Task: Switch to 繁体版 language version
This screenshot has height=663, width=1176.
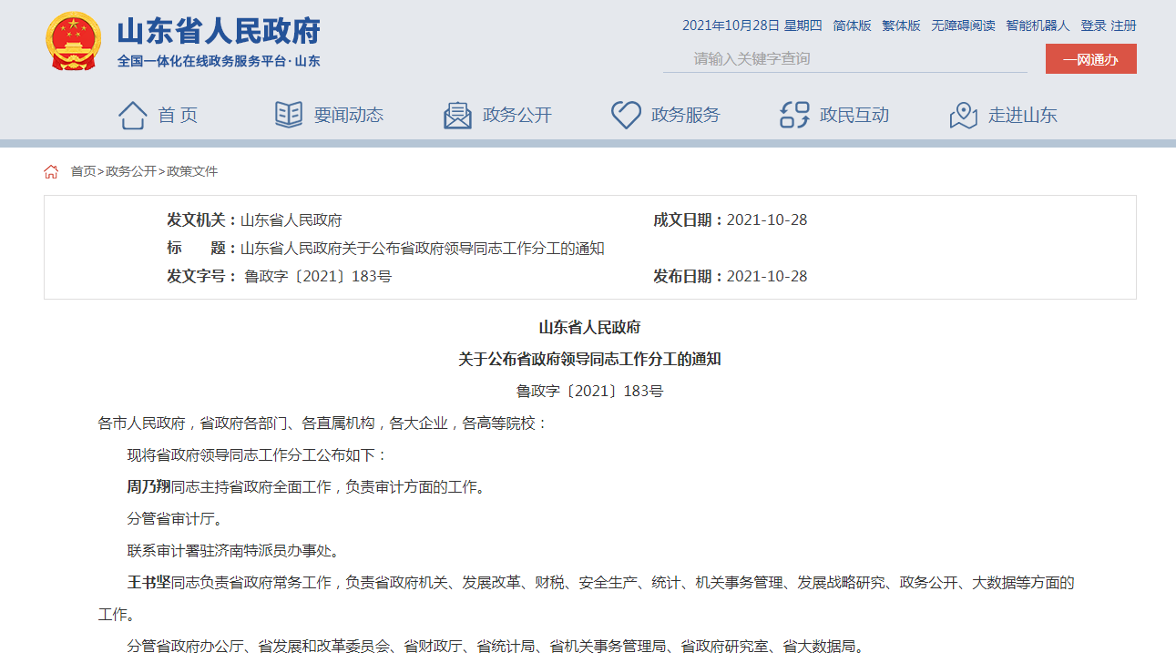Action: coord(901,25)
